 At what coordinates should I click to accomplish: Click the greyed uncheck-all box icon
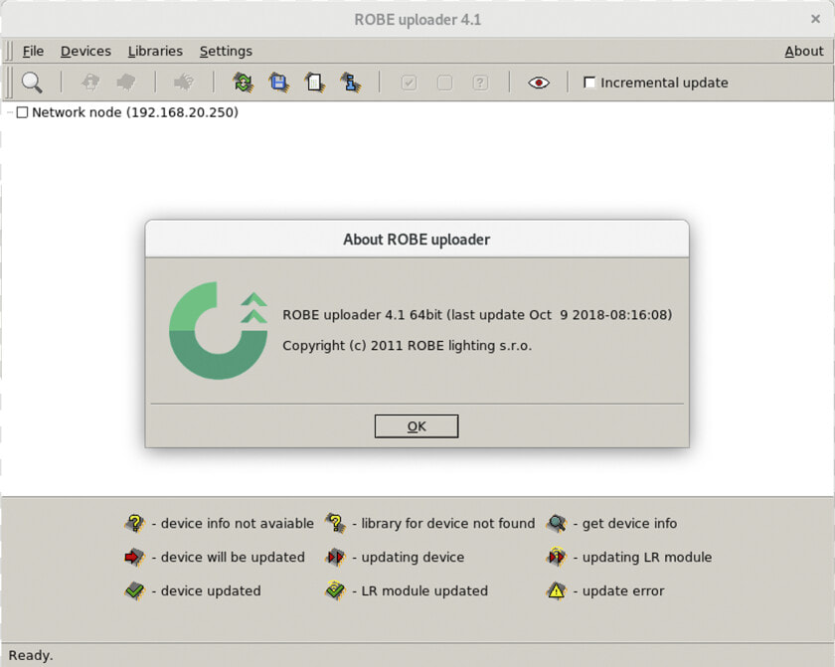[444, 83]
